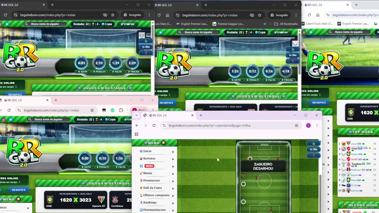Click Twitter icon in bottom-left window

pyautogui.click(x=11, y=120)
